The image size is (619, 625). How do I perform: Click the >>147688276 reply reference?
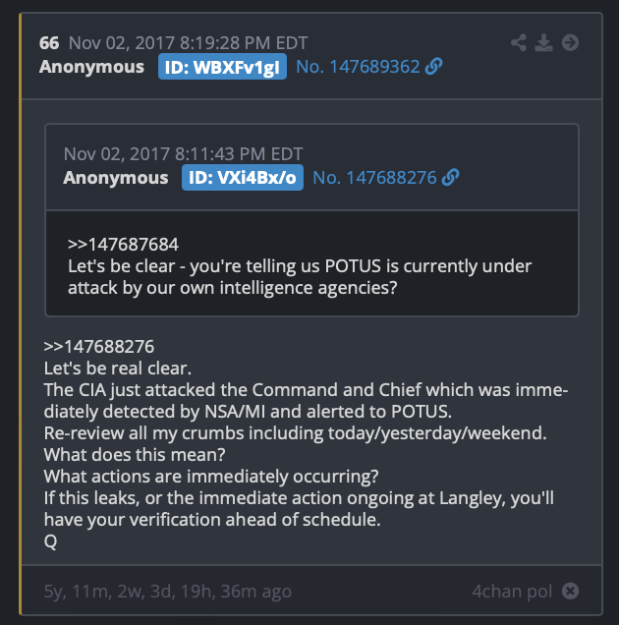point(99,346)
